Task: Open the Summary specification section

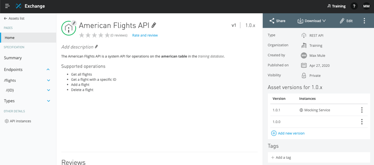Action: tap(13, 58)
